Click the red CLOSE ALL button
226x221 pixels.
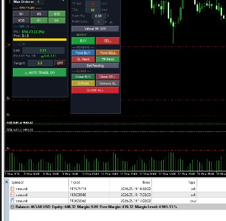pos(95,90)
